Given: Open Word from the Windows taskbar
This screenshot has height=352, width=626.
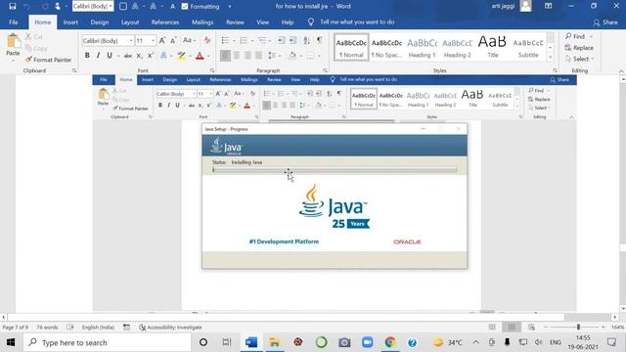Looking at the screenshot, I should (251, 342).
